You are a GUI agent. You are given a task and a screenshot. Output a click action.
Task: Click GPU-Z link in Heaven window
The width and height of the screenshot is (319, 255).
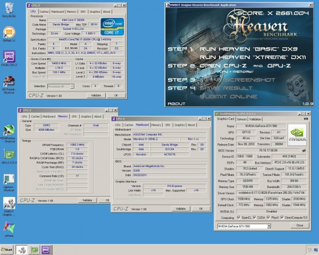279,66
